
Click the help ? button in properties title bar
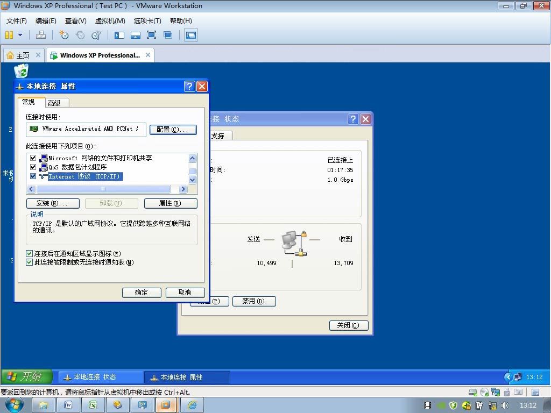click(189, 86)
